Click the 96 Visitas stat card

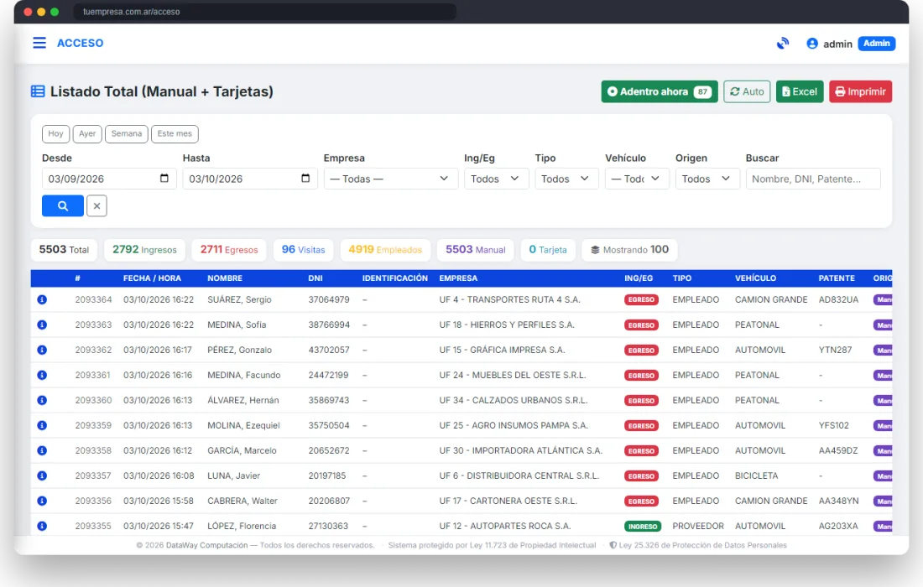coord(303,249)
